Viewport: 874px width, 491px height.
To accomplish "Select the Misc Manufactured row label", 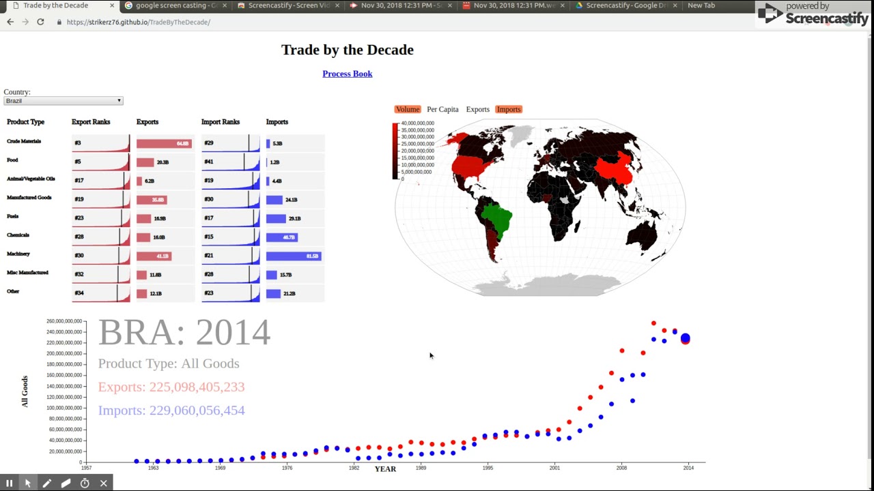I will [x=27, y=273].
